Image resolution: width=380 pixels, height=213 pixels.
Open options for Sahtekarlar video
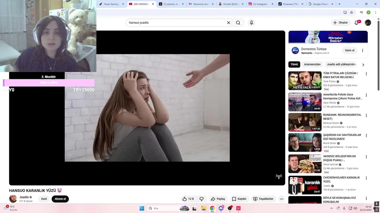pos(366,135)
